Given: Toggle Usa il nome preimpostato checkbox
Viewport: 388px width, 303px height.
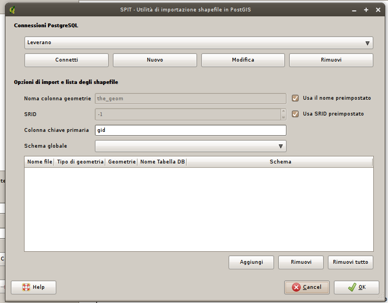Looking at the screenshot, I should 295,98.
